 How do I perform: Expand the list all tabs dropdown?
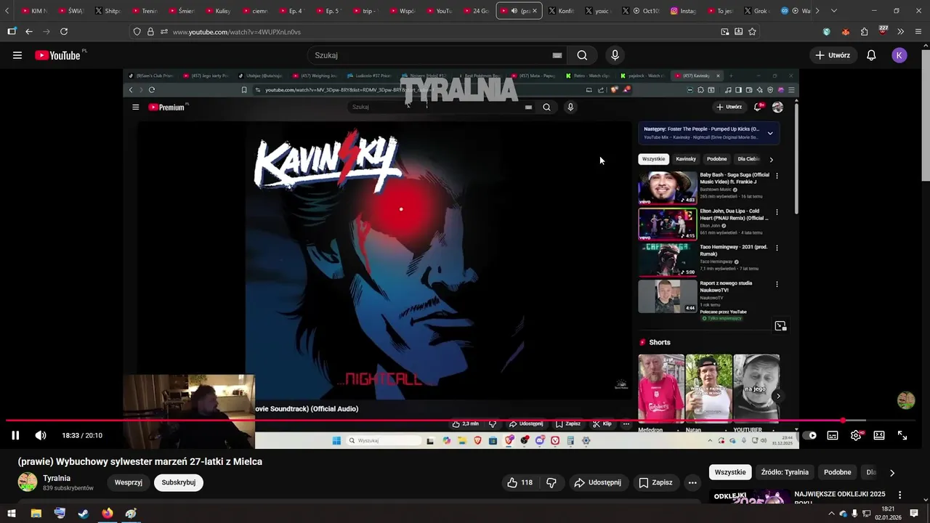(833, 11)
